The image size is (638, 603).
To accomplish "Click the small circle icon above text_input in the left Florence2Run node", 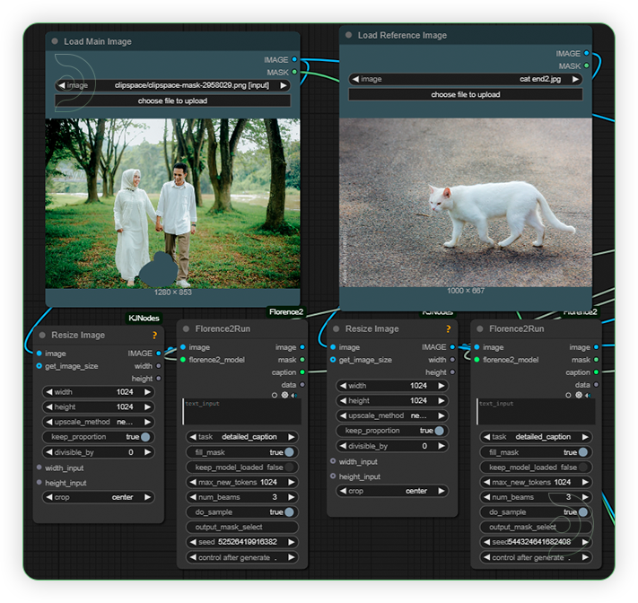I will [275, 395].
